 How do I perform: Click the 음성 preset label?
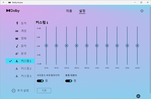tap(24, 53)
